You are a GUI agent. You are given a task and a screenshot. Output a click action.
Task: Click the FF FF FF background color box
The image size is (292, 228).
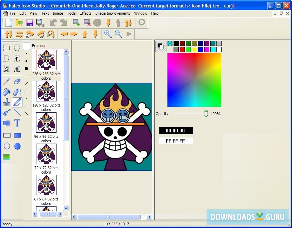176,141
